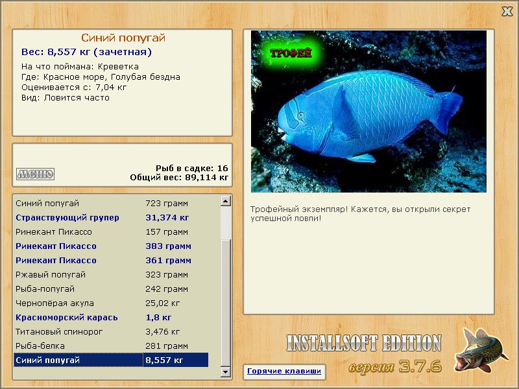This screenshot has height=389, width=519.
Task: Select the Ринекант Пикассо 361 грамм row
Action: 111,261
